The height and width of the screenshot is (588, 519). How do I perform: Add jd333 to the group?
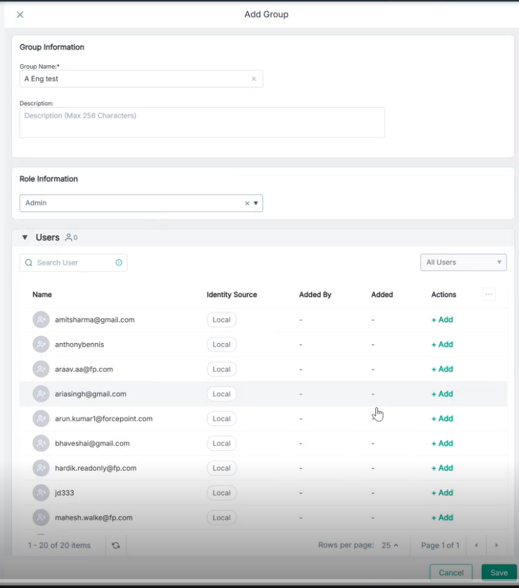(x=442, y=493)
